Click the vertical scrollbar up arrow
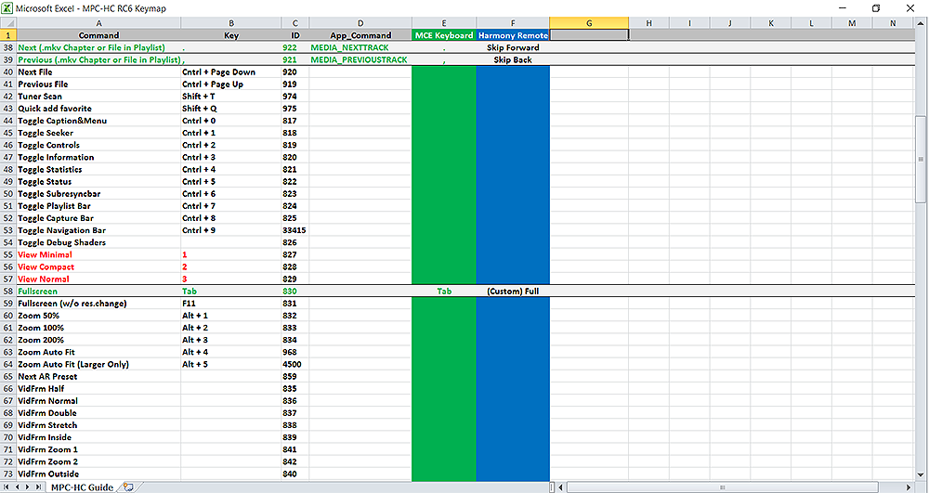 click(x=921, y=23)
